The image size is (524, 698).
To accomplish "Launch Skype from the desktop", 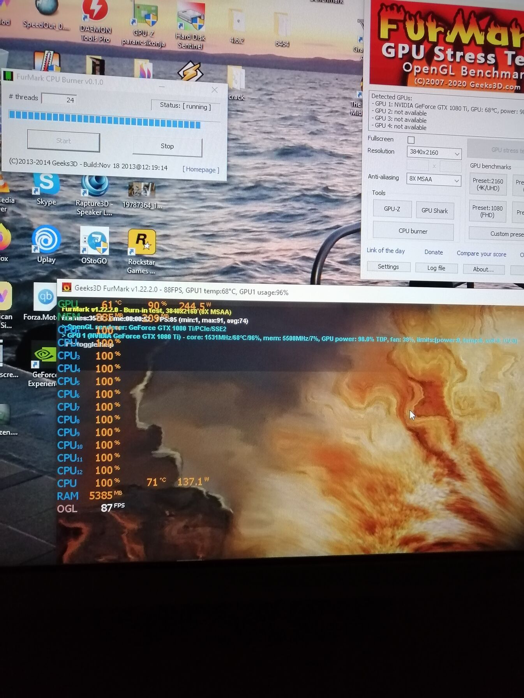I will [x=46, y=190].
